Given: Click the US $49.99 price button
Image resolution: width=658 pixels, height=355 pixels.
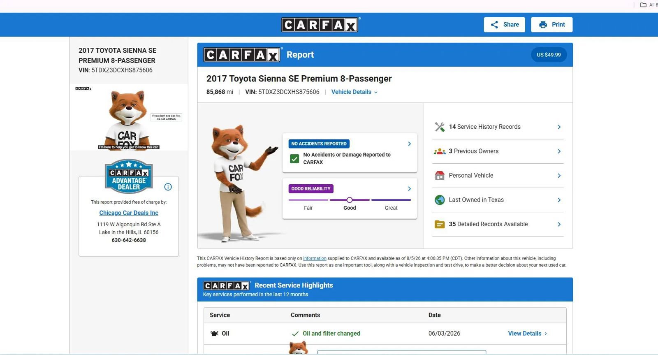Looking at the screenshot, I should tap(549, 55).
